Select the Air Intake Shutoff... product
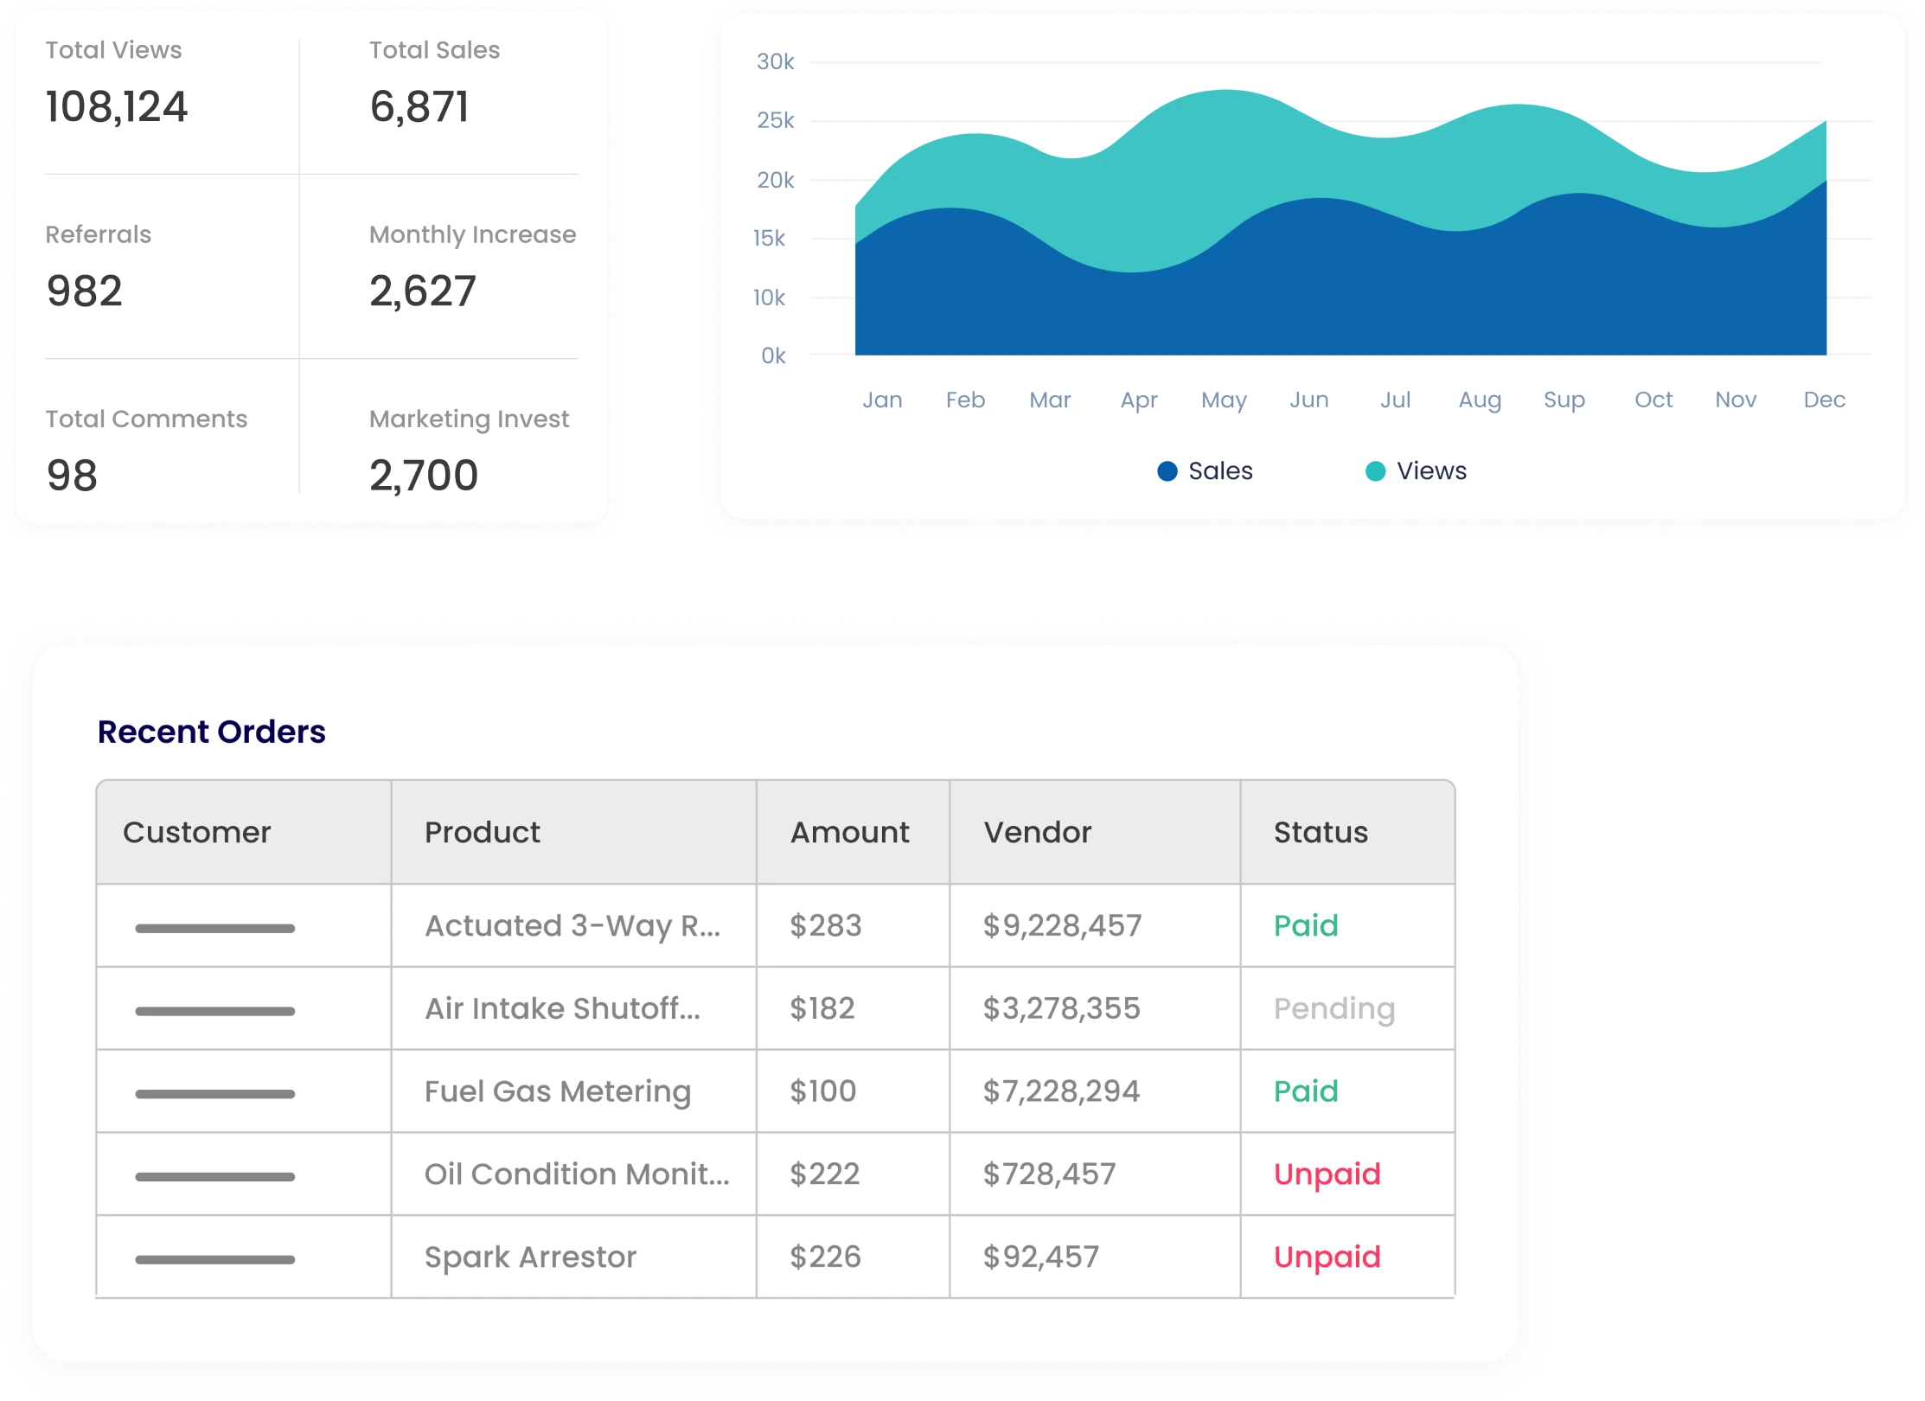Image resolution: width=1925 pixels, height=1401 pixels. (x=562, y=1008)
